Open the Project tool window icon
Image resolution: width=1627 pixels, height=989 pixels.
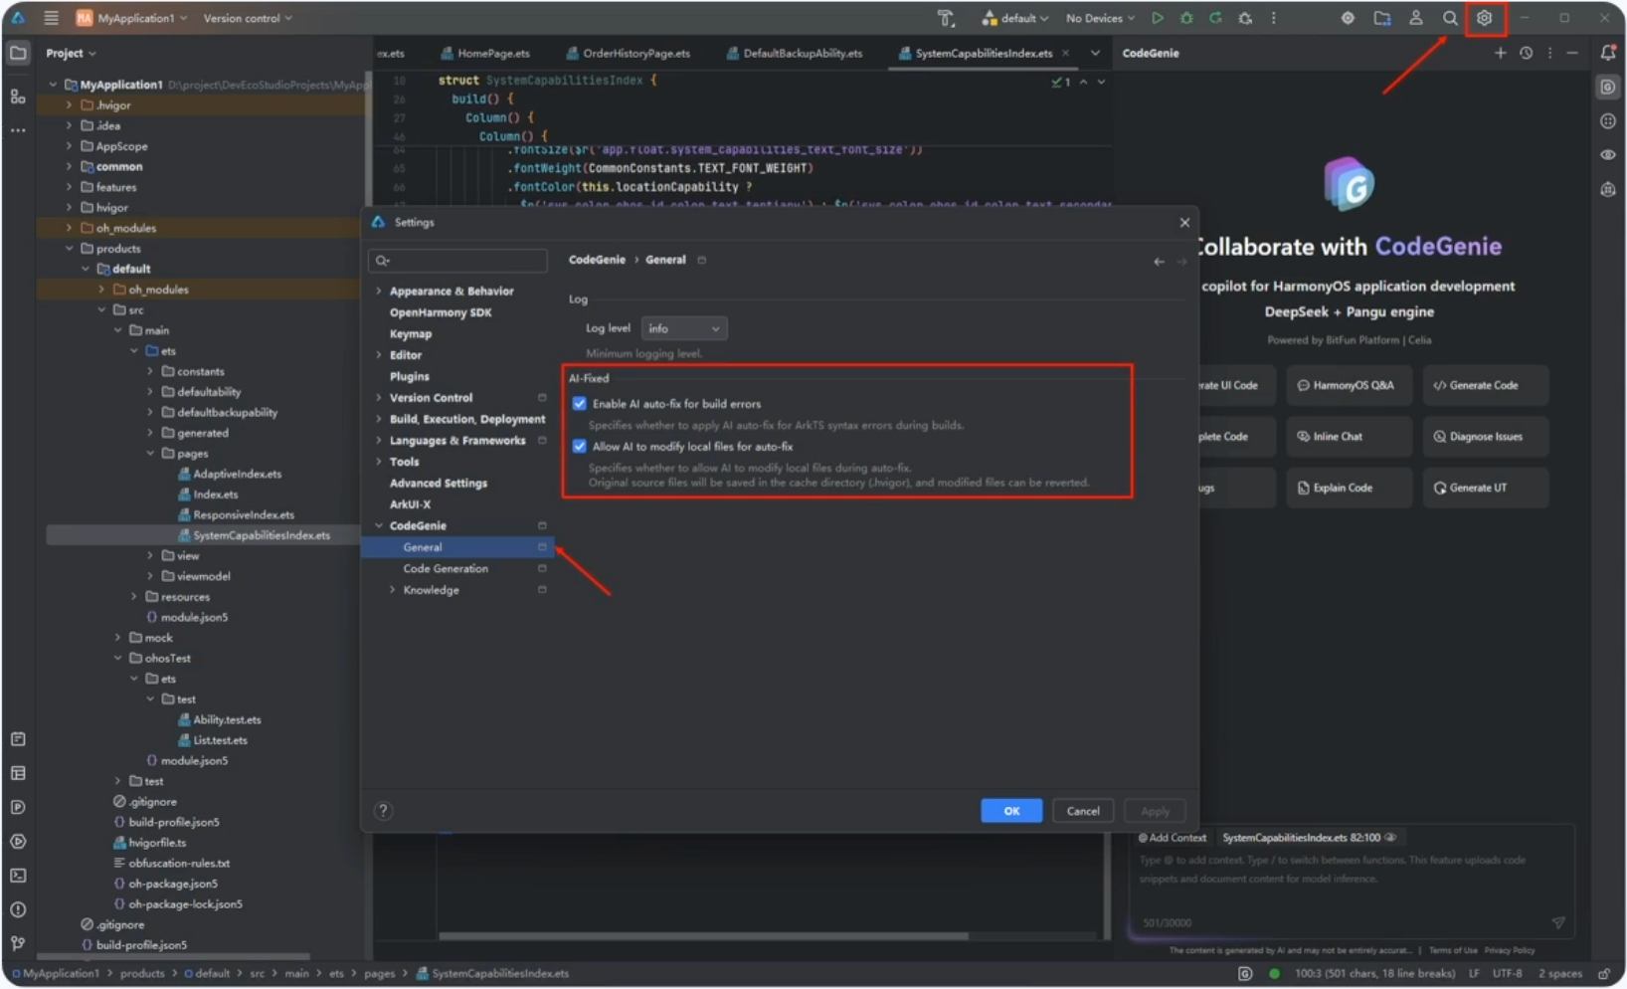point(18,54)
